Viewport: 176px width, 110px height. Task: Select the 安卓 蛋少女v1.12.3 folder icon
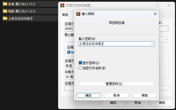click(5, 4)
